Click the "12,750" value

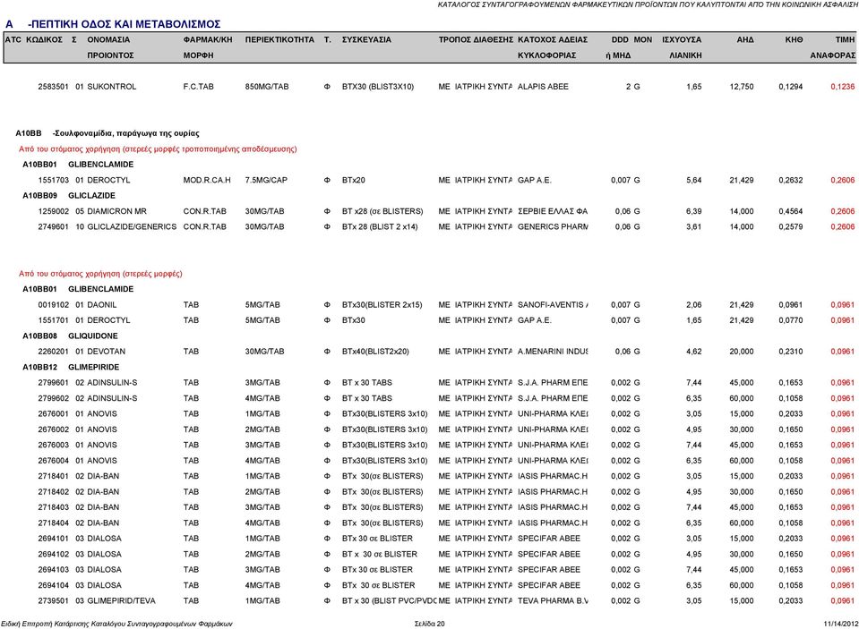tap(742, 87)
